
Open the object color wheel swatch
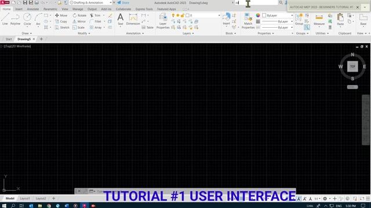pos(258,16)
